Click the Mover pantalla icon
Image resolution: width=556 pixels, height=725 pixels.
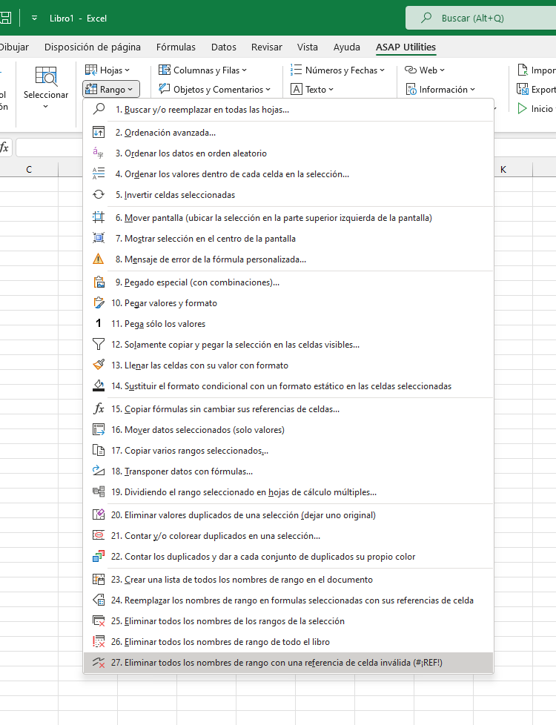pos(99,217)
